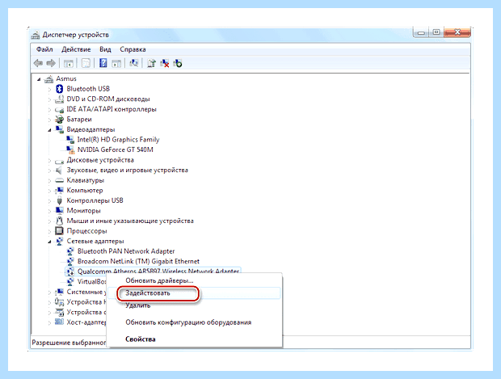Select NVIDIA GeForce GT 540M
The image size is (501, 379).
tap(116, 149)
